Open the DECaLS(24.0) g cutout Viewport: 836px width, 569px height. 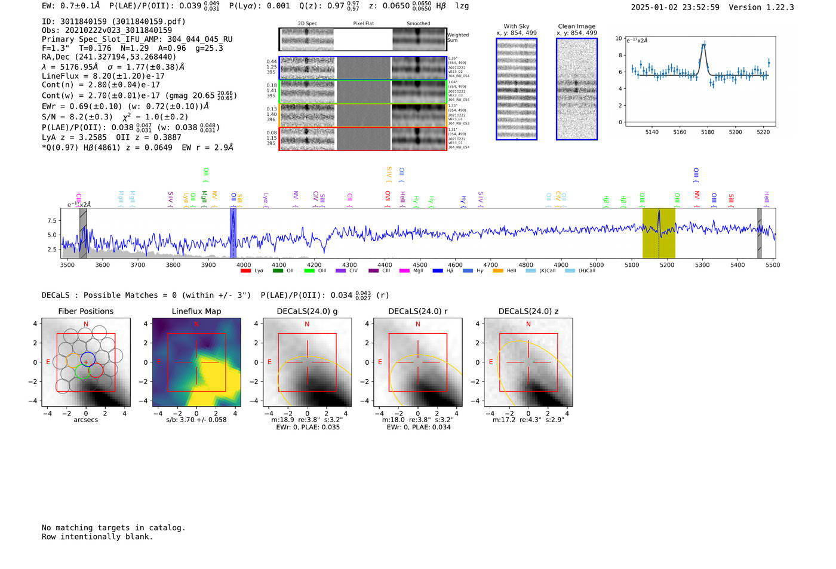point(307,362)
